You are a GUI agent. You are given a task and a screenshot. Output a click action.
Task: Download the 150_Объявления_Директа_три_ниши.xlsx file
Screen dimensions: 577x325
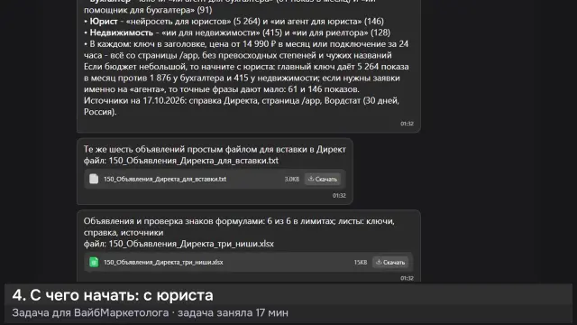point(390,263)
